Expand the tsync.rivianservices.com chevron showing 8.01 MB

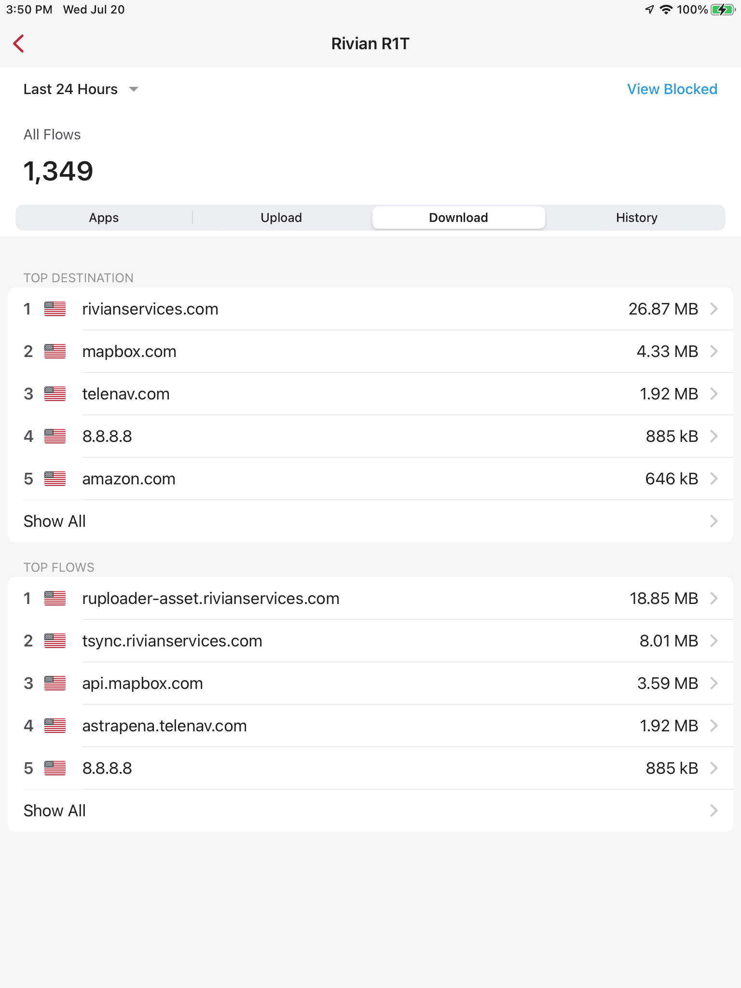coord(714,641)
